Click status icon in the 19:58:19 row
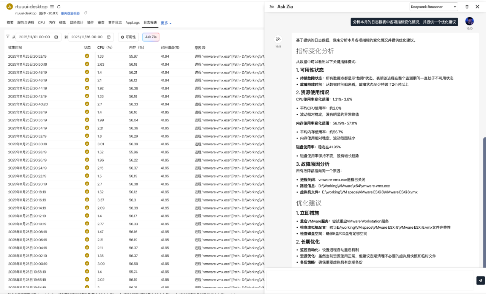The image size is (486, 294). coord(87,271)
